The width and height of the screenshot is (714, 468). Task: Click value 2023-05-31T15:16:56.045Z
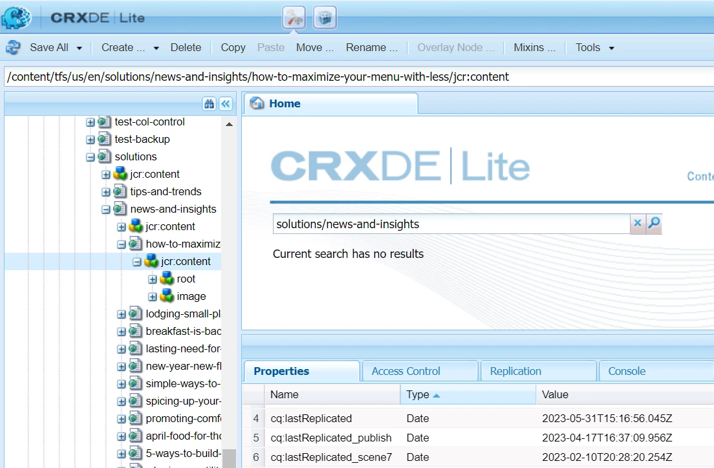pos(607,418)
